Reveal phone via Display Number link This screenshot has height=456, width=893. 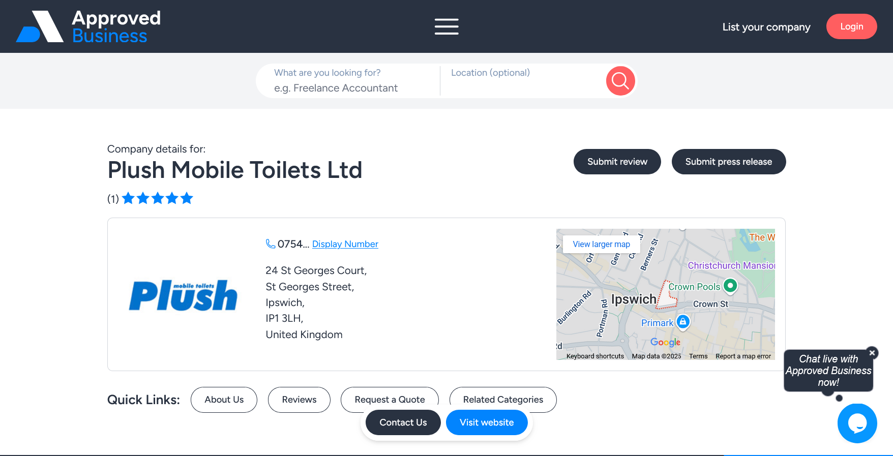pos(345,244)
